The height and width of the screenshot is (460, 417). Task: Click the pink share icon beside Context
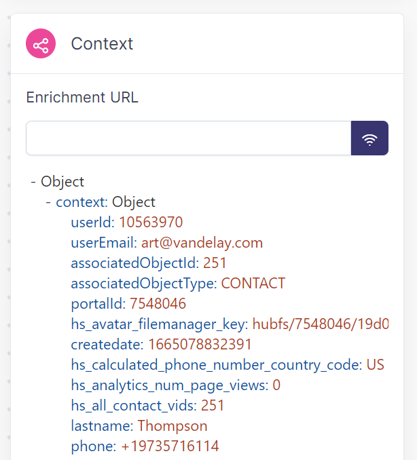(41, 44)
